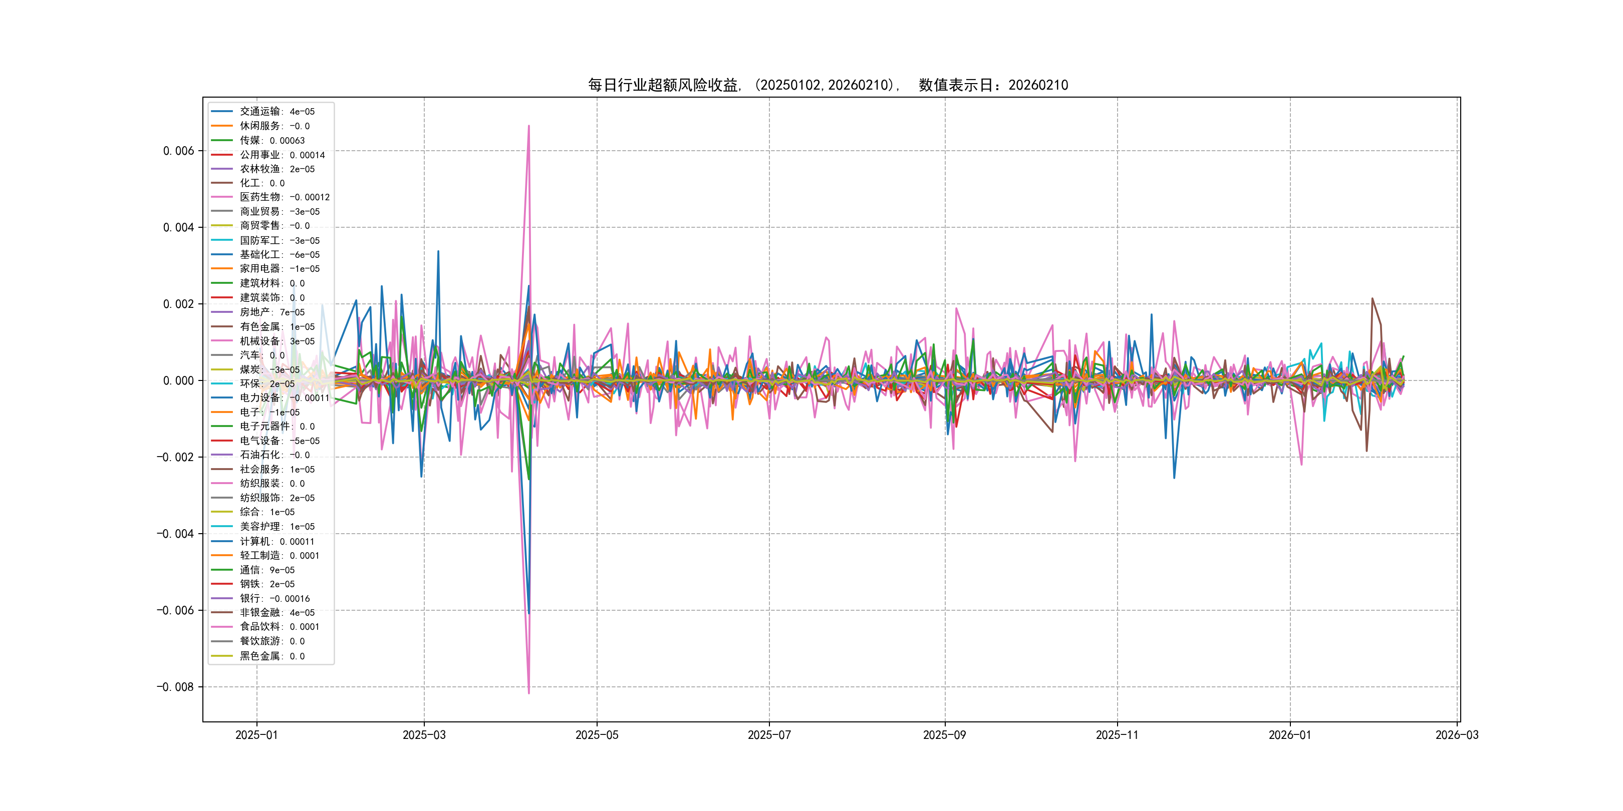Click the 黑色金属 legend color line
This screenshot has height=811, width=1623.
tap(222, 656)
